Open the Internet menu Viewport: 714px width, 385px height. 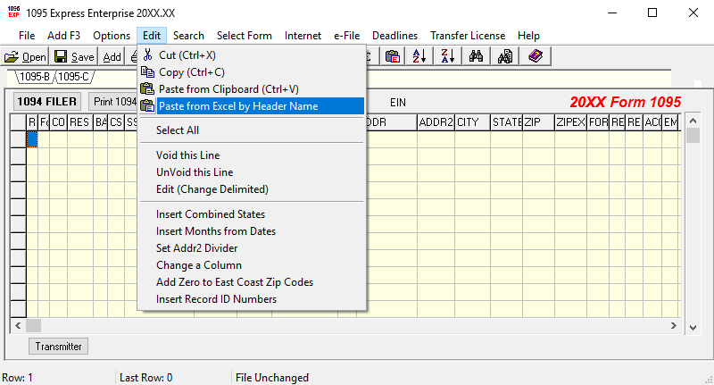pos(303,36)
